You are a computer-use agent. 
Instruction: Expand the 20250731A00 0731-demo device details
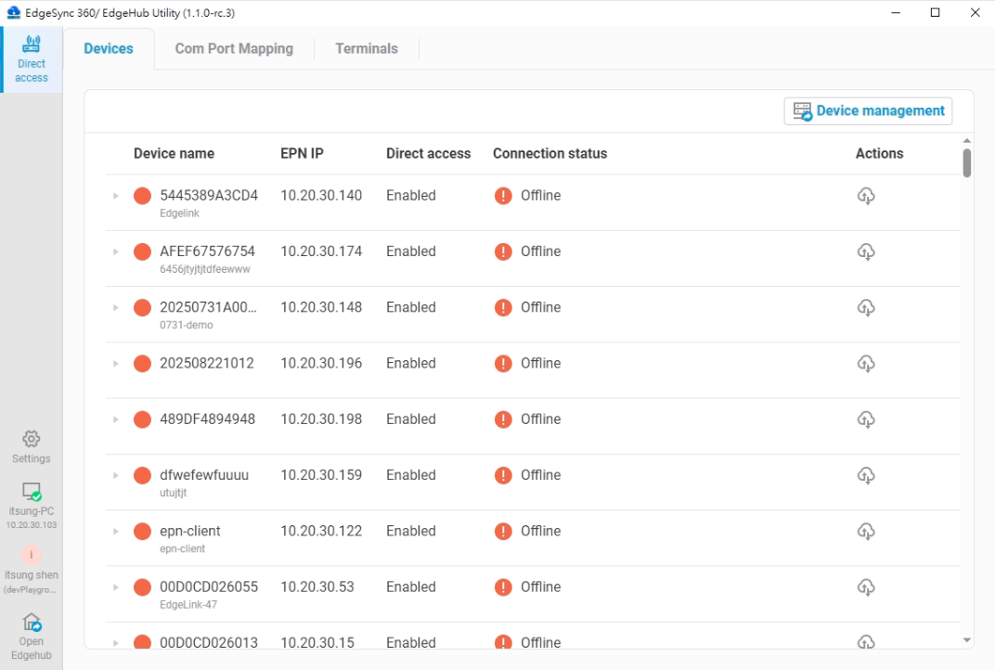(x=115, y=307)
